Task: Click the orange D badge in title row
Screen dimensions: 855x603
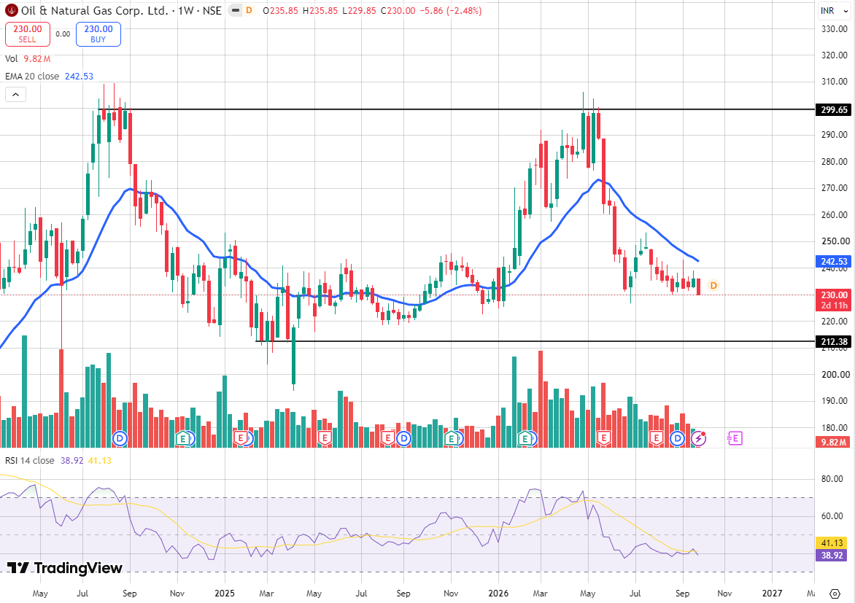Action: pos(249,10)
